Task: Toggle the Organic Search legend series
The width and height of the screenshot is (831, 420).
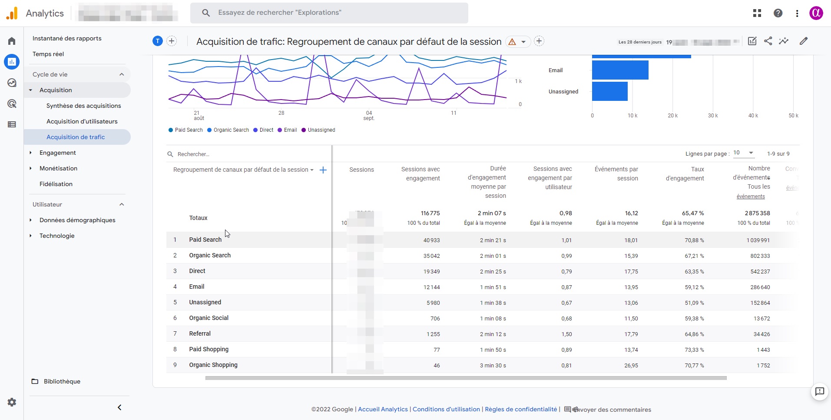Action: pyautogui.click(x=228, y=130)
